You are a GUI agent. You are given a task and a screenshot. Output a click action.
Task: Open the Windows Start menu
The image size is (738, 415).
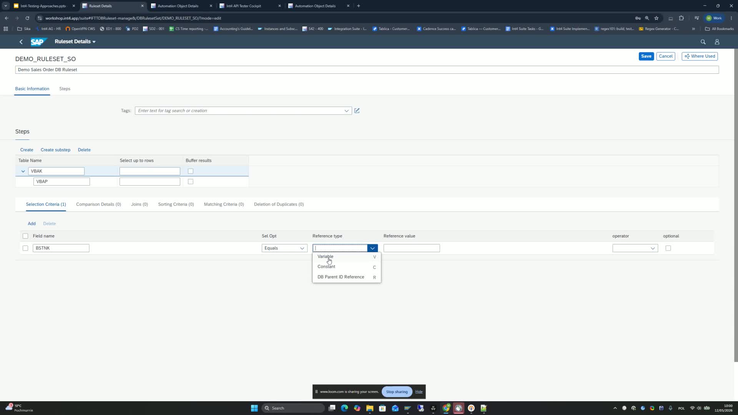[254, 408]
